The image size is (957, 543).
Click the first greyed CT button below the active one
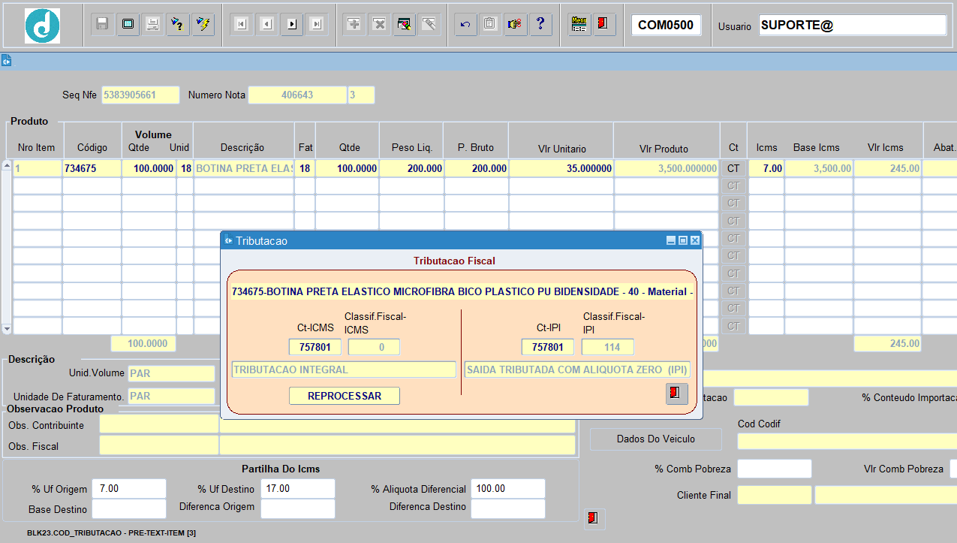[x=733, y=186]
